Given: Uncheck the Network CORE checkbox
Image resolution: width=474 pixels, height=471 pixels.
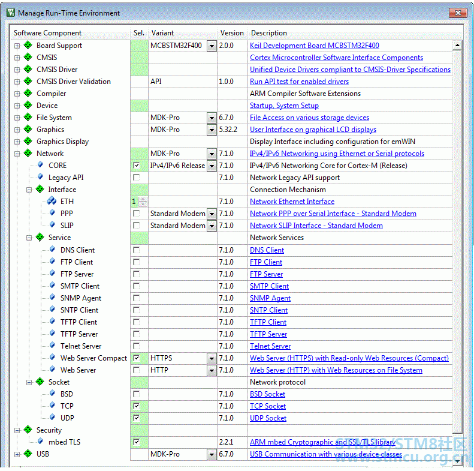Looking at the screenshot, I should pos(137,165).
